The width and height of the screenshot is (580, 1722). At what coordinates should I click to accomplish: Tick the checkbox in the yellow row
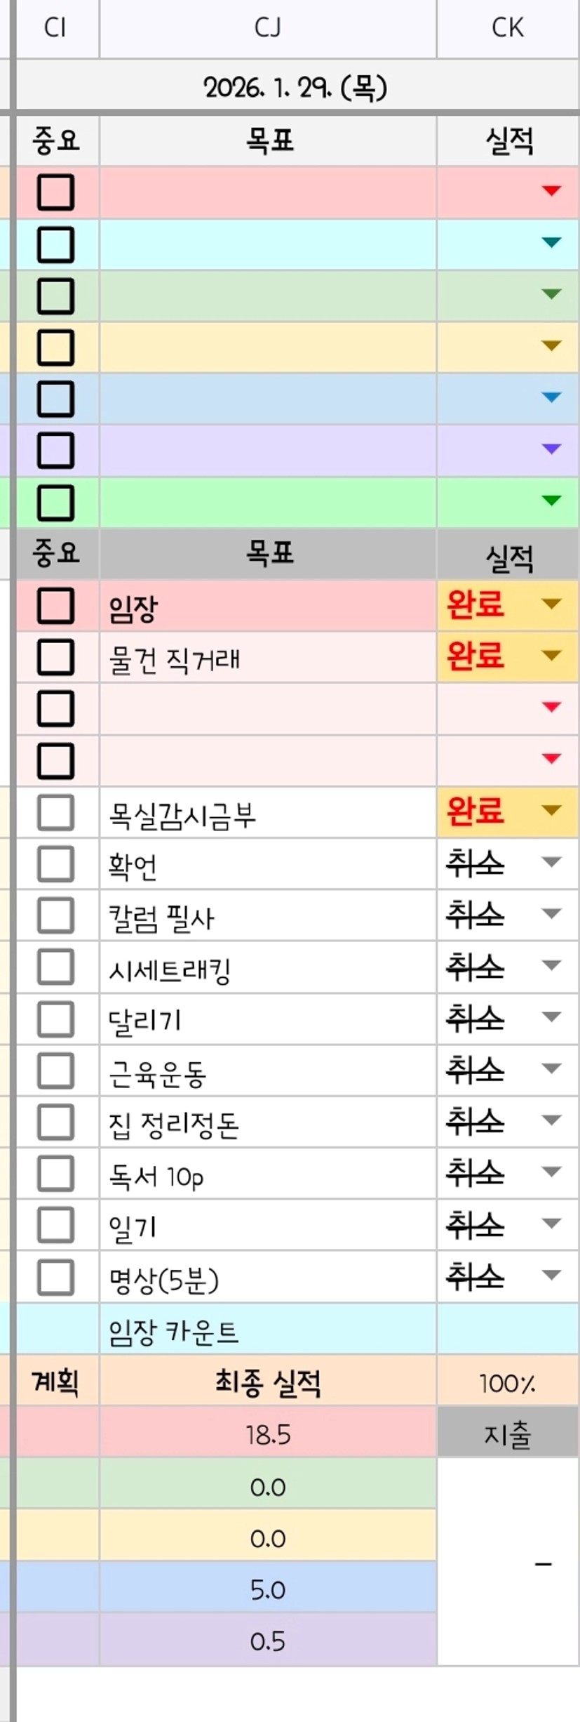[55, 347]
